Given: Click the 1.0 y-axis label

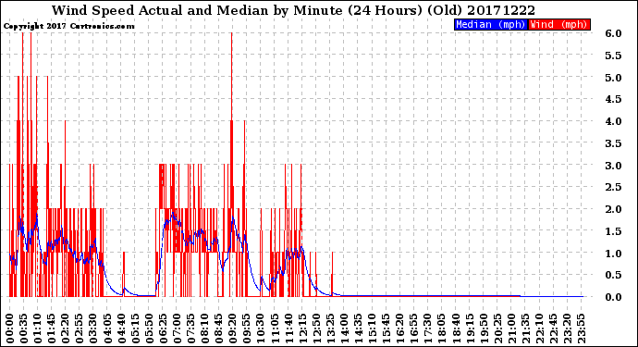Looking at the screenshot, I should tap(613, 254).
